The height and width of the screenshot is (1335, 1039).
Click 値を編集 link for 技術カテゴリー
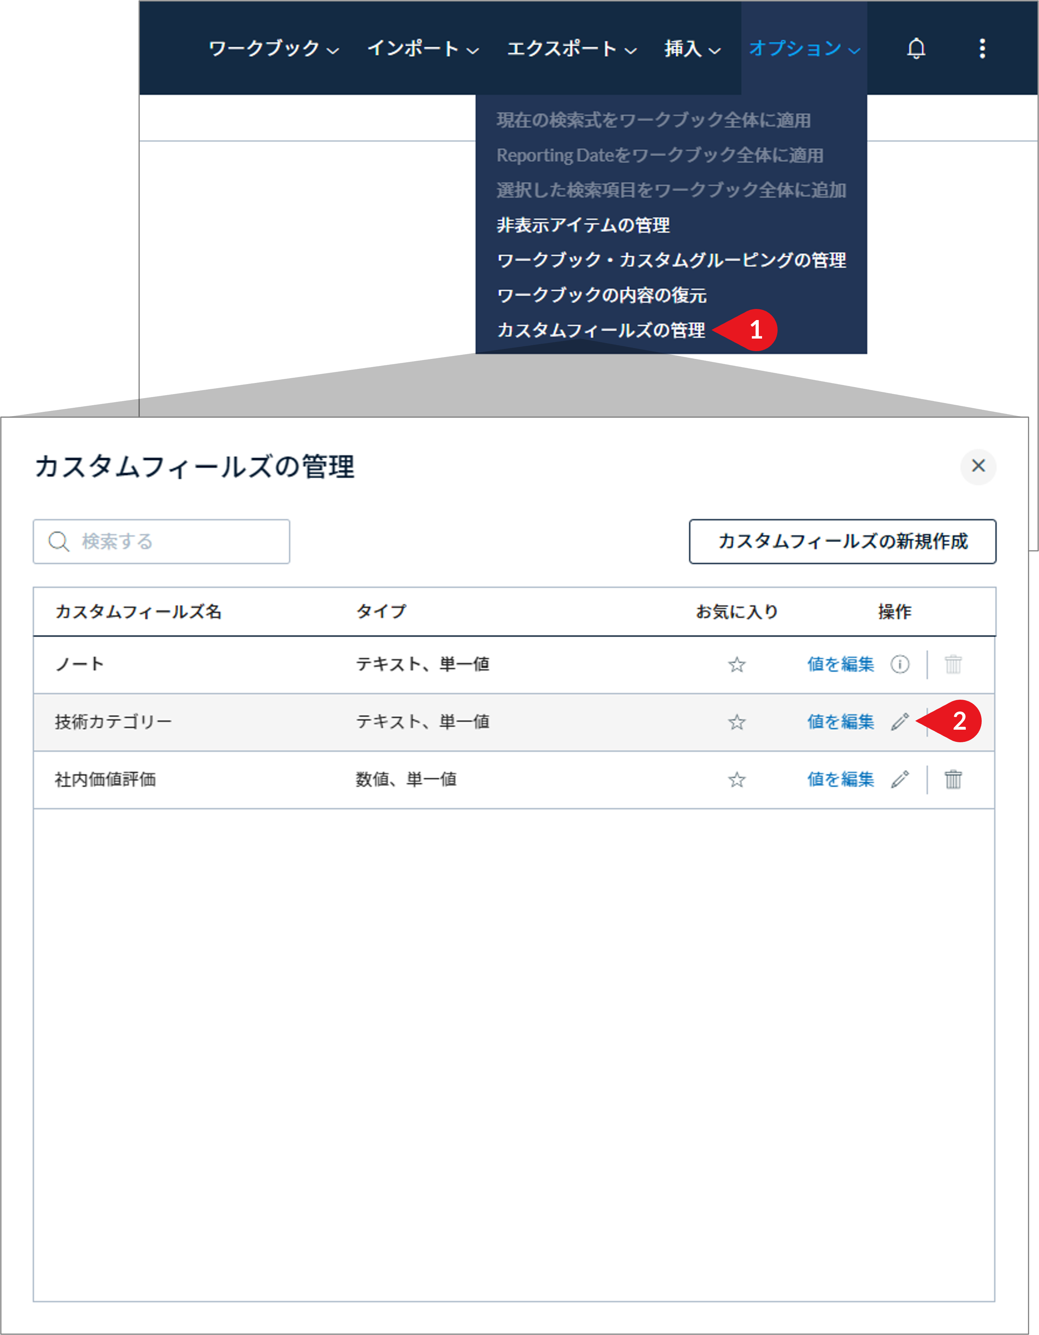point(840,722)
